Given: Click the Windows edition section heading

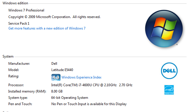Looking at the screenshot, I should coord(15,3).
